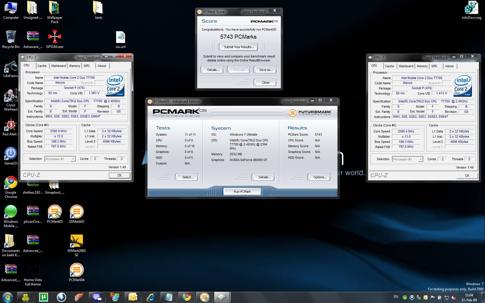Open Memory tab in left CPU-Z

[75, 66]
